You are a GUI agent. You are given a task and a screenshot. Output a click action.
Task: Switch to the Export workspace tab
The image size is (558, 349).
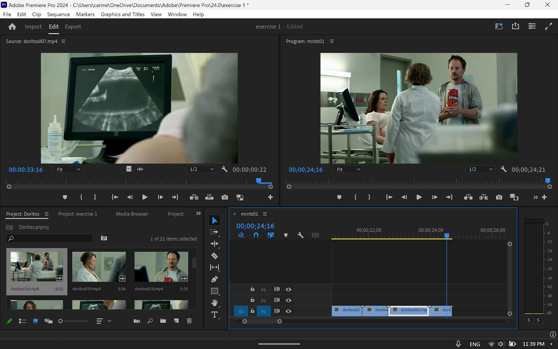[x=73, y=27]
